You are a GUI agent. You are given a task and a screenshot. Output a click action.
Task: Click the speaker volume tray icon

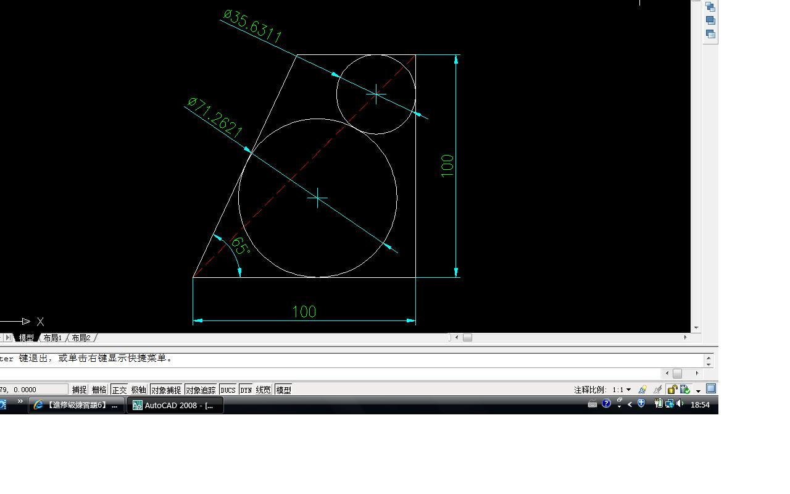pyautogui.click(x=680, y=404)
